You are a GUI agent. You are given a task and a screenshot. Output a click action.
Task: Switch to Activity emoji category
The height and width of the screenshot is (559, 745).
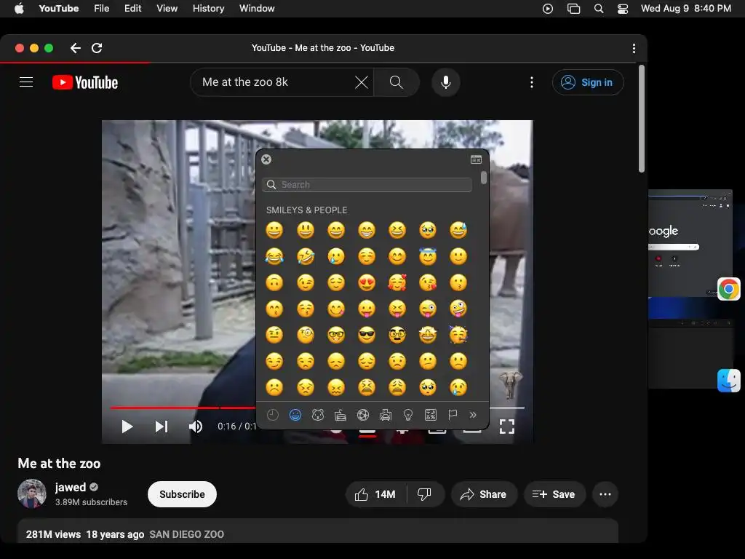pos(363,415)
